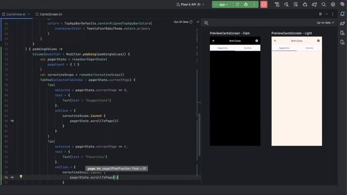347x195 pixels.
Task: Click TabRow selectedTabIndex line
Action: (x=88, y=80)
